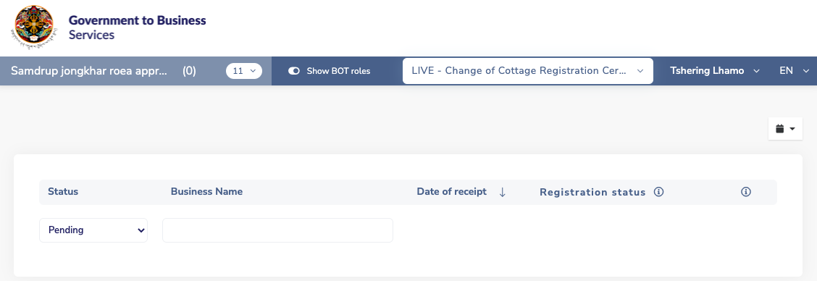This screenshot has height=281, width=817.
Task: Click the Business Name filter input field
Action: tap(277, 230)
